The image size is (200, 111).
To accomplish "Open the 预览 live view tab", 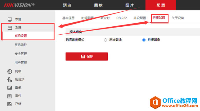I will pyautogui.click(x=67, y=5).
